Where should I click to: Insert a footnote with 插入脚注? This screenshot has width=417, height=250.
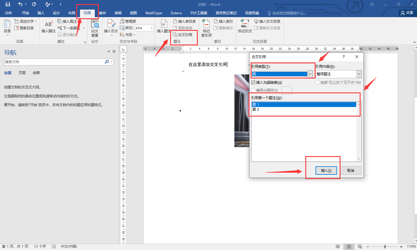(48, 26)
